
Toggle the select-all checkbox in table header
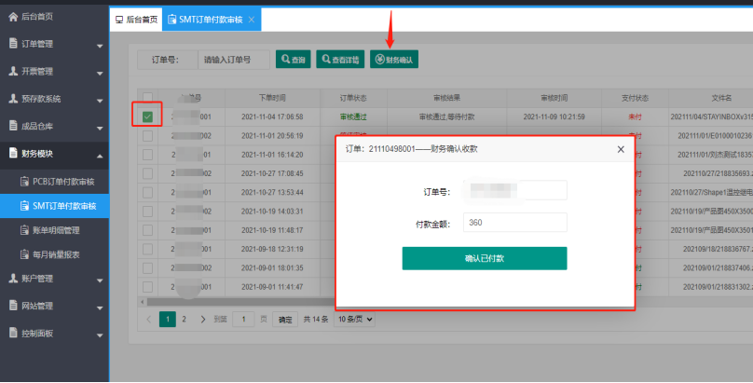click(147, 97)
